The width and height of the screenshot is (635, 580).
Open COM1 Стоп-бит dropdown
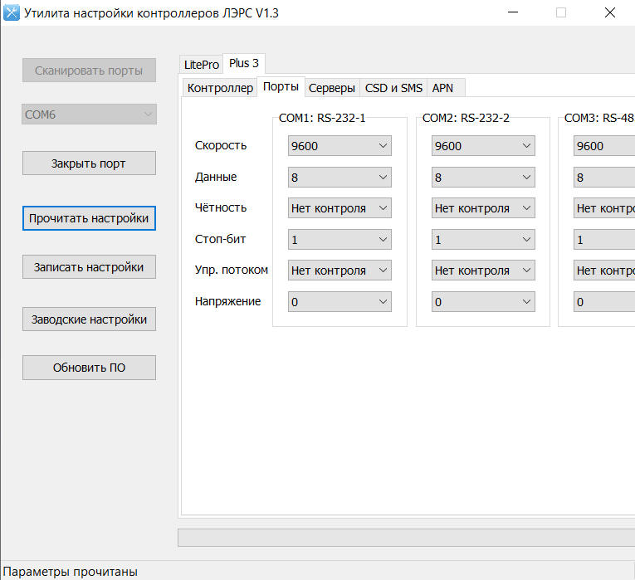pos(339,240)
